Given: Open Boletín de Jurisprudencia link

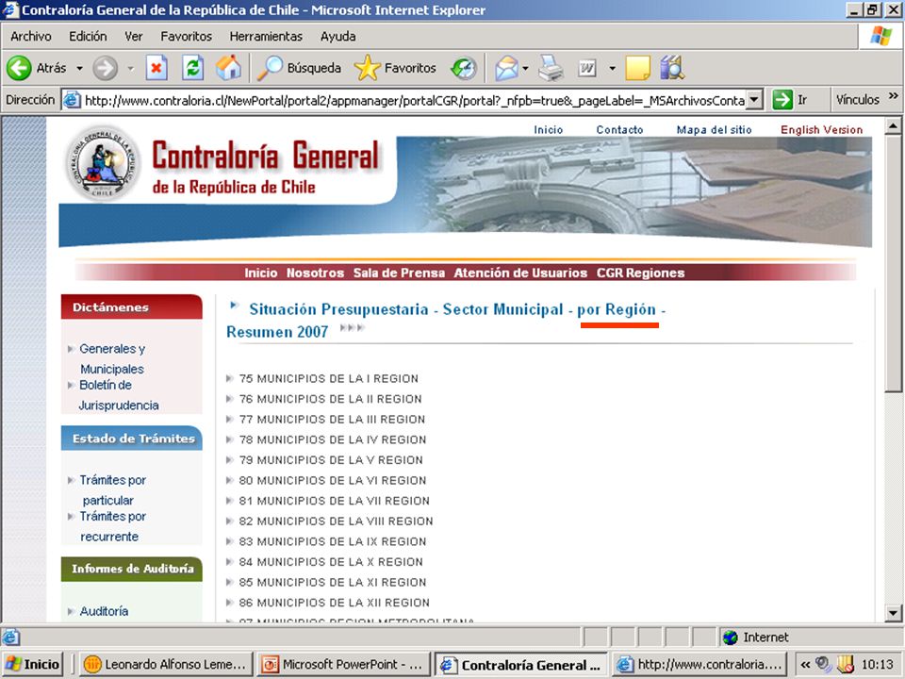Looking at the screenshot, I should tap(119, 395).
